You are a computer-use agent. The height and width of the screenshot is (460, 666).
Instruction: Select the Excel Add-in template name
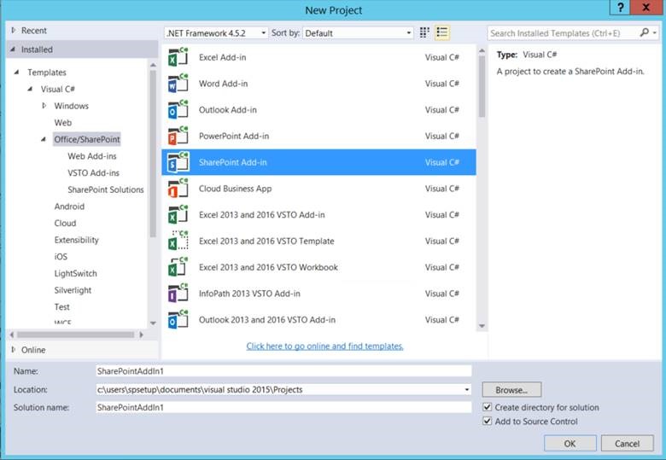coord(223,57)
